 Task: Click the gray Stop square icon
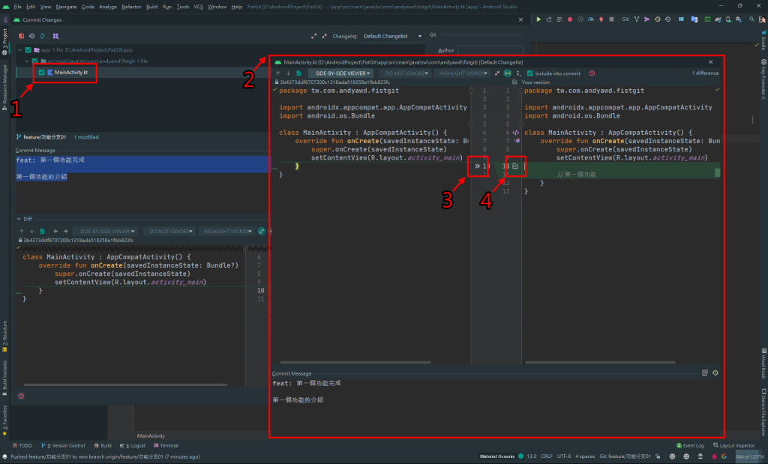[611, 19]
